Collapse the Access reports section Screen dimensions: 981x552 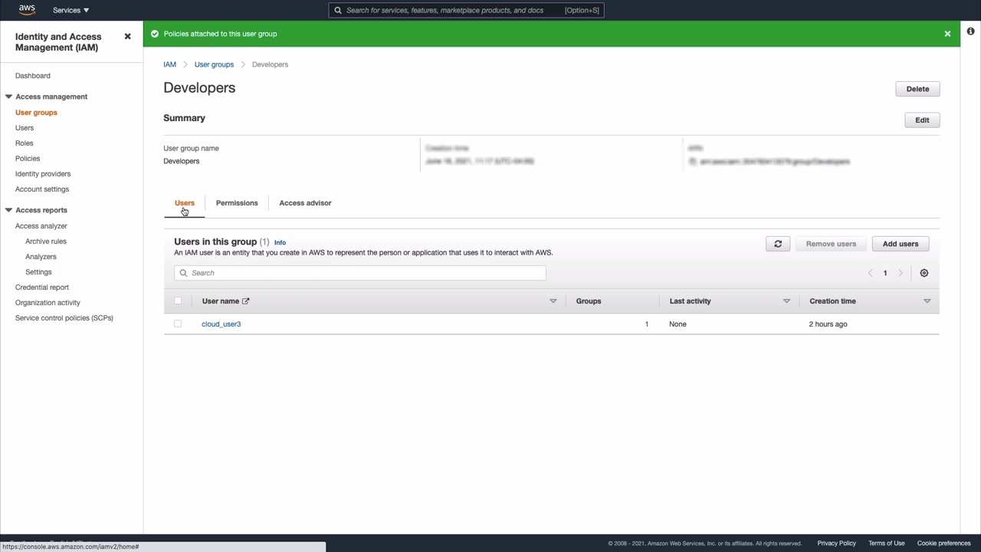pos(8,210)
